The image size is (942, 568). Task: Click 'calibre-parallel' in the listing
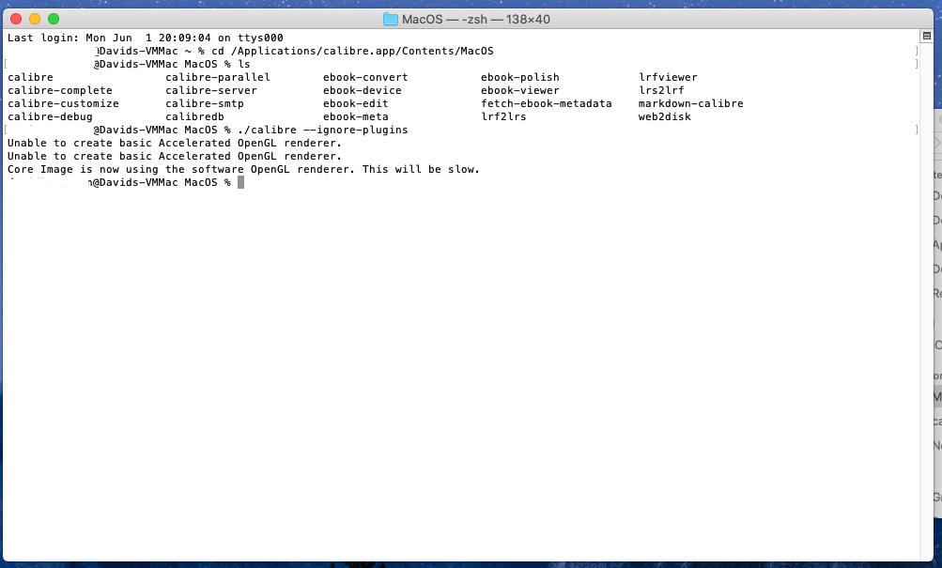218,77
